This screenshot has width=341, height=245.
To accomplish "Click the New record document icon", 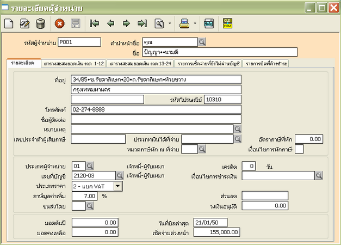I will 9,23.
